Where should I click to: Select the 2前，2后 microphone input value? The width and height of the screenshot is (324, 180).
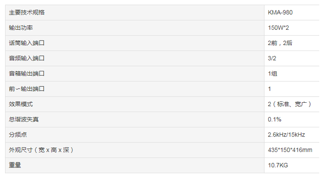280,43
